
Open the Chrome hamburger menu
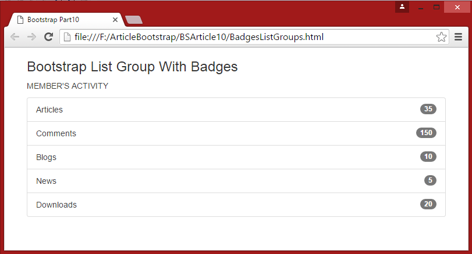point(458,37)
